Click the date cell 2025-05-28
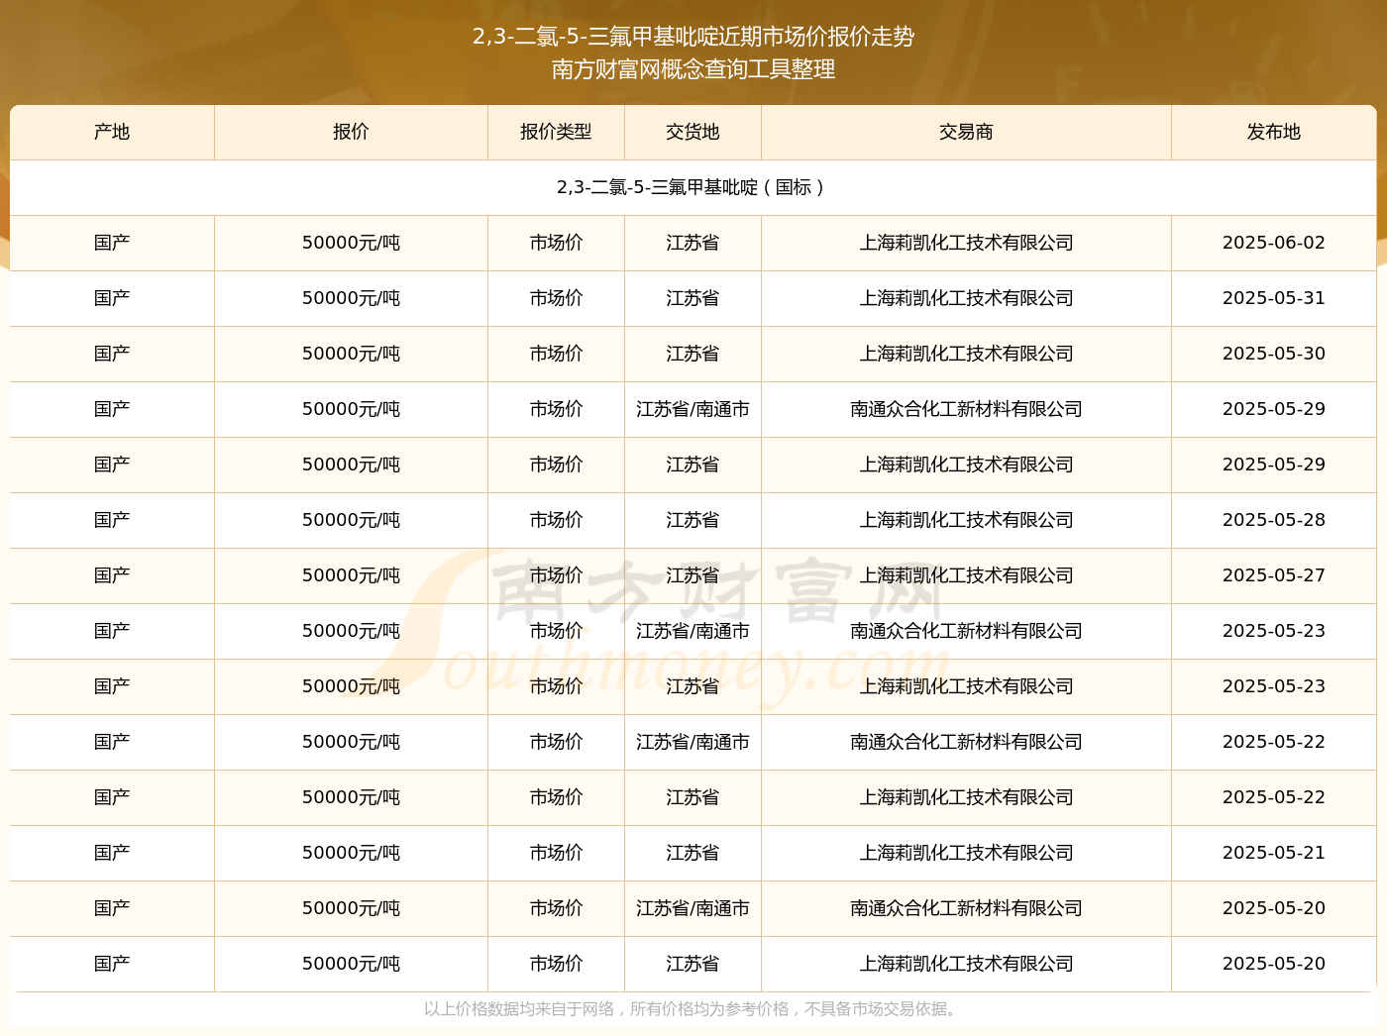The height and width of the screenshot is (1036, 1387). tap(1273, 520)
